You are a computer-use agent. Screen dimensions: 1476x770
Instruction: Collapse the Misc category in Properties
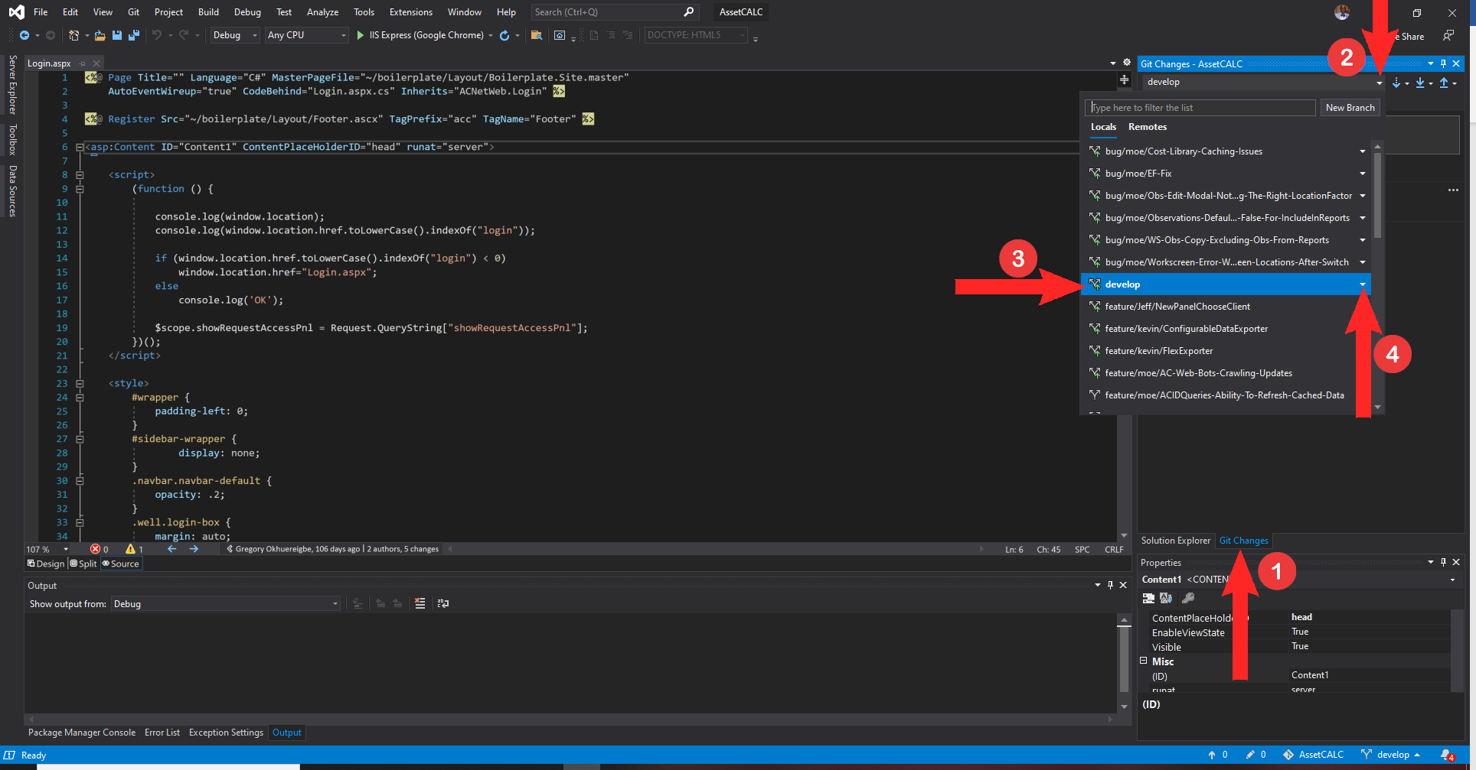point(1144,661)
